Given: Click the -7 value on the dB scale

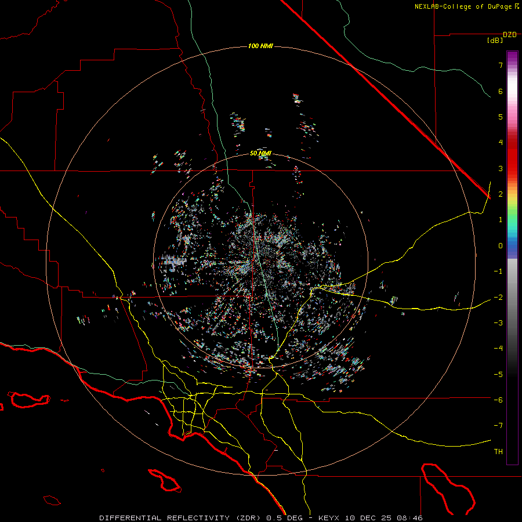Looking at the screenshot, I should 498,425.
